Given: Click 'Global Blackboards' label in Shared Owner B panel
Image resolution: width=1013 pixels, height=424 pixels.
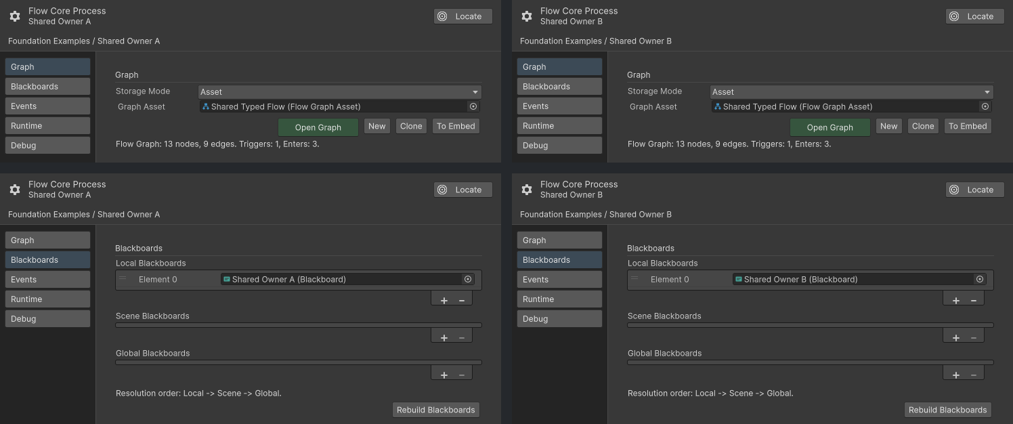Looking at the screenshot, I should (x=664, y=353).
